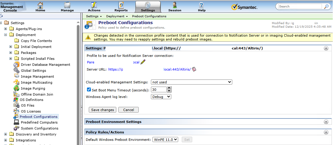This screenshot has width=333, height=145.
Task: Click the refresh icon above the tree
Action: tap(1, 16)
